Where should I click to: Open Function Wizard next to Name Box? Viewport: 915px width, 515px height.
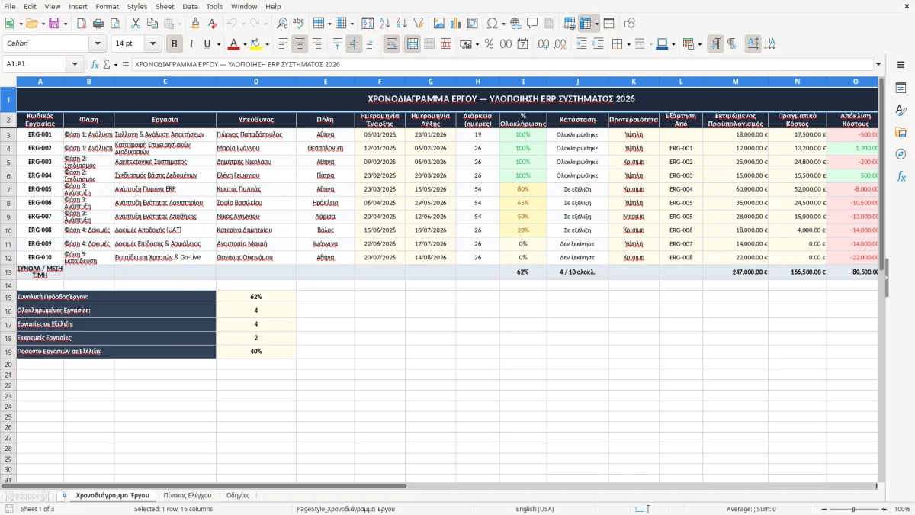pos(95,64)
